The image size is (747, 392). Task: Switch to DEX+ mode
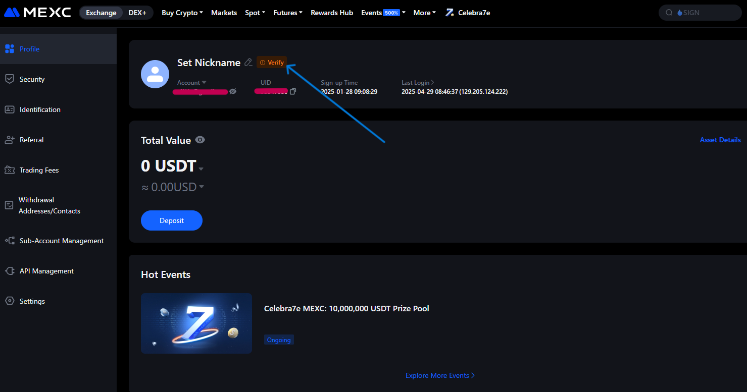tap(137, 13)
